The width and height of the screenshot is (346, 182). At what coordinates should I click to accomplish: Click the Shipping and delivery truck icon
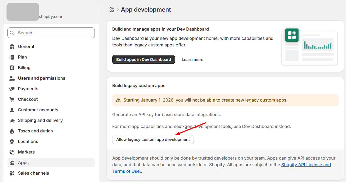pyautogui.click(x=12, y=121)
